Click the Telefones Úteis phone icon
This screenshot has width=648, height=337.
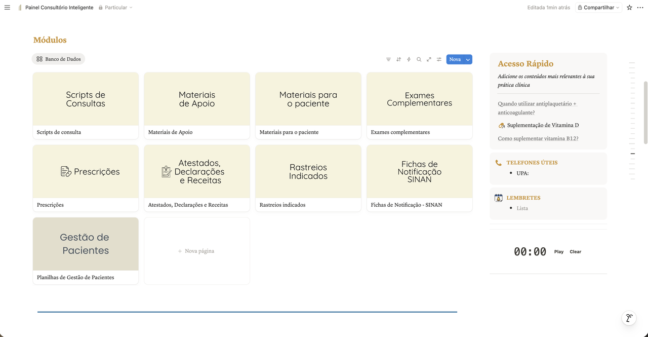(x=498, y=163)
